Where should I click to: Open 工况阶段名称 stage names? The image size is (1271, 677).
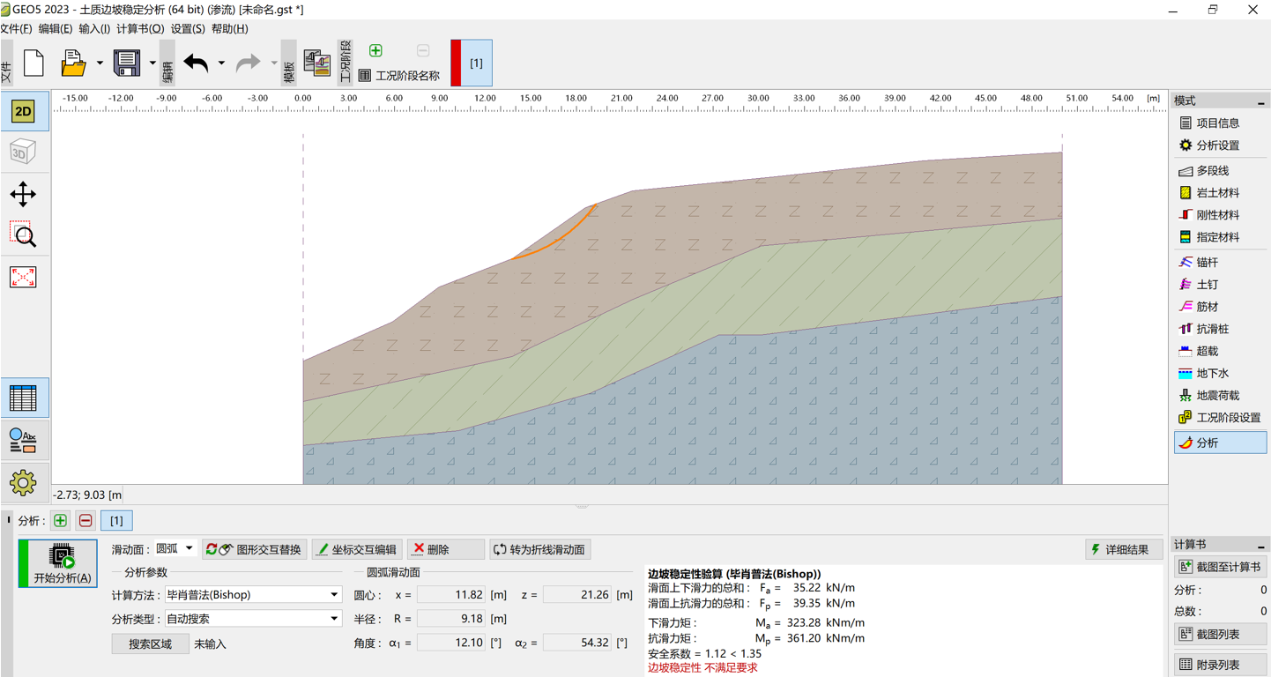click(399, 76)
